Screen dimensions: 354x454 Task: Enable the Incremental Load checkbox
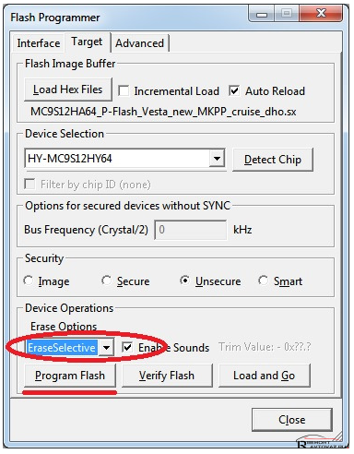(124, 90)
